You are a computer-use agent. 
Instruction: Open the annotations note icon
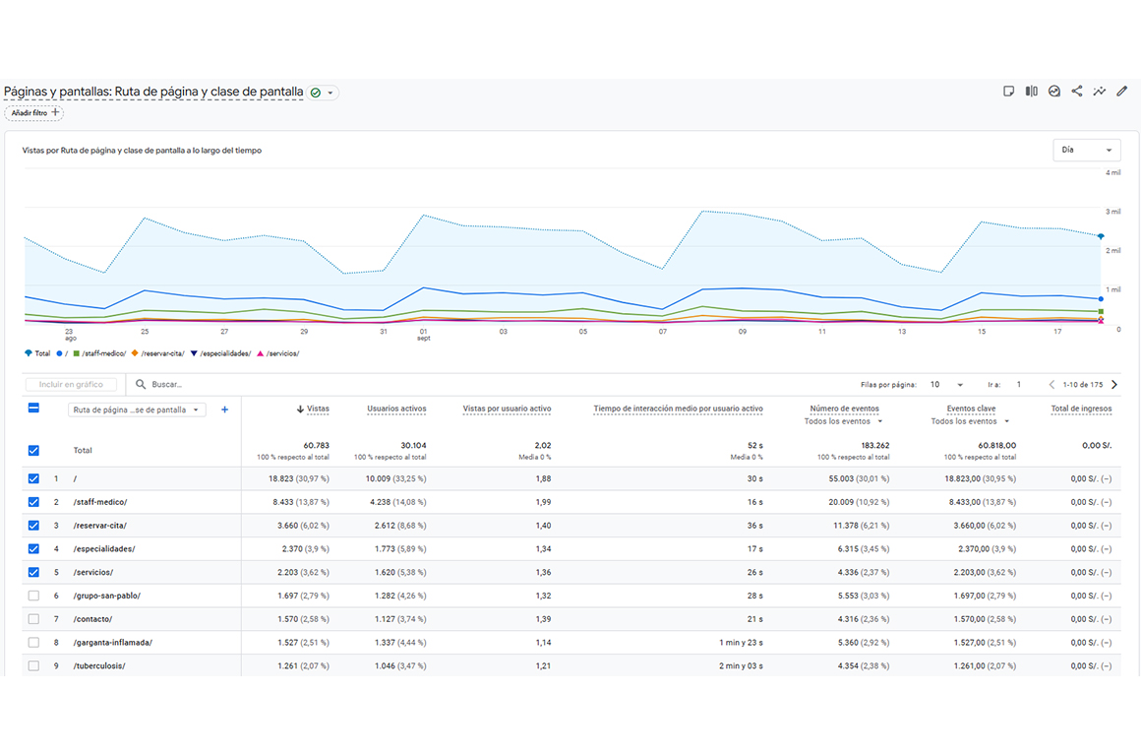pos(1008,92)
